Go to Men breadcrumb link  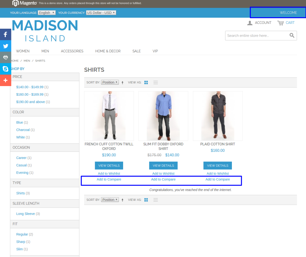(x=27, y=61)
